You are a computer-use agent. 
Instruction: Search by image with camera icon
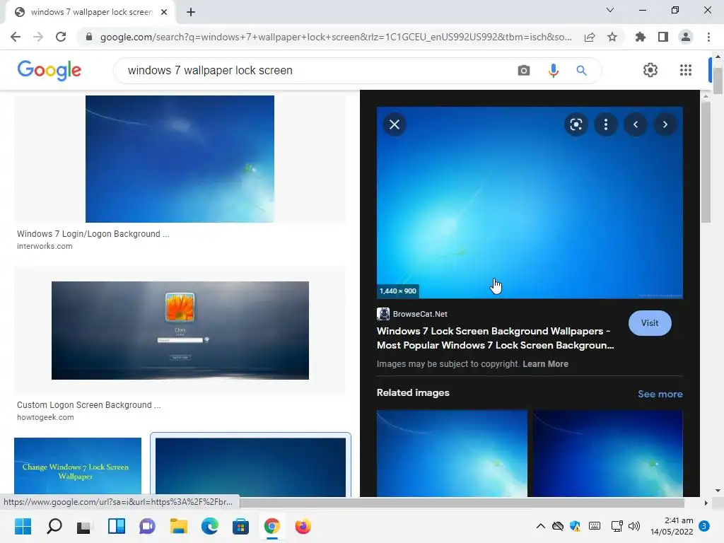[x=524, y=70]
